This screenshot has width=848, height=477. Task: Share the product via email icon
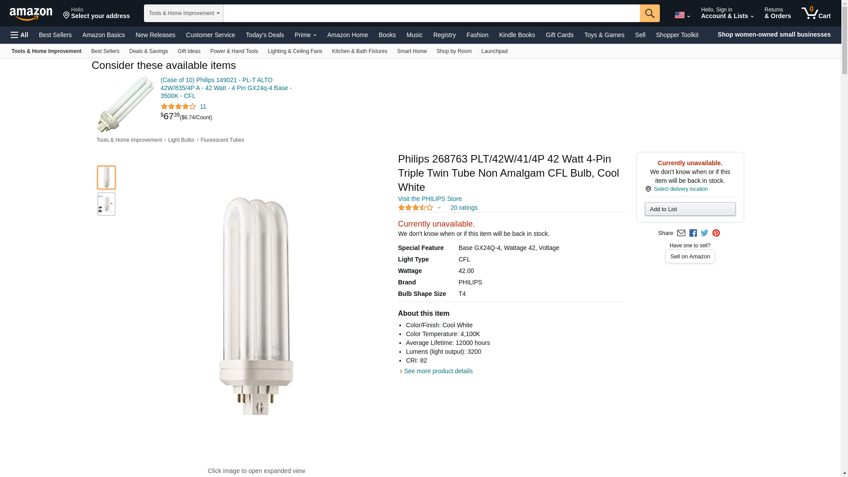tap(681, 233)
